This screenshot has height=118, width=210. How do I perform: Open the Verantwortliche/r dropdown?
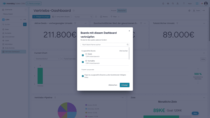click(x=47, y=59)
